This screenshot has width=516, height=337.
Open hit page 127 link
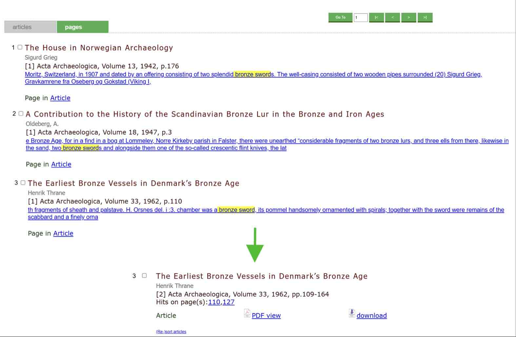click(x=228, y=302)
